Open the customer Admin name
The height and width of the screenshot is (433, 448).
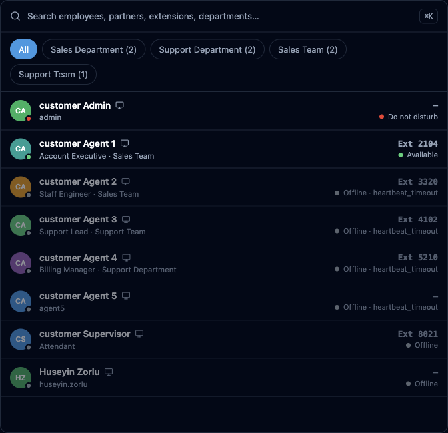click(75, 105)
